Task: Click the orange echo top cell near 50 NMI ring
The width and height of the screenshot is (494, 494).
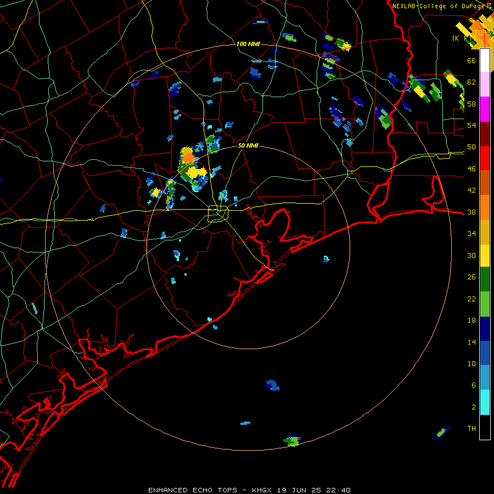Action: coord(189,158)
